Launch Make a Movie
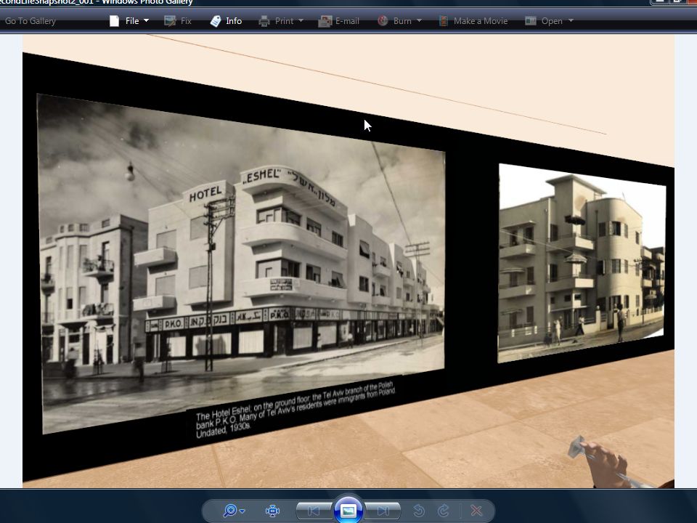The image size is (697, 523). (x=473, y=21)
